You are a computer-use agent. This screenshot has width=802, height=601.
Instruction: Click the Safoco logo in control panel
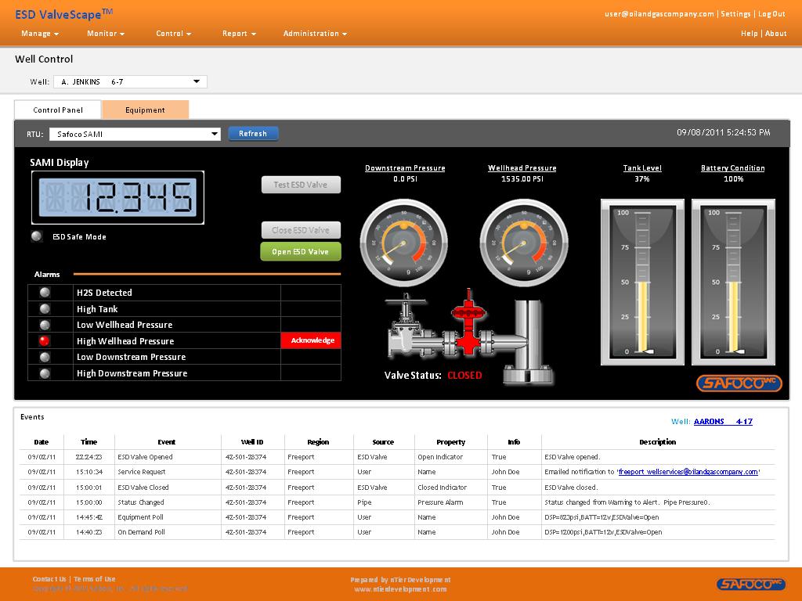pyautogui.click(x=739, y=383)
